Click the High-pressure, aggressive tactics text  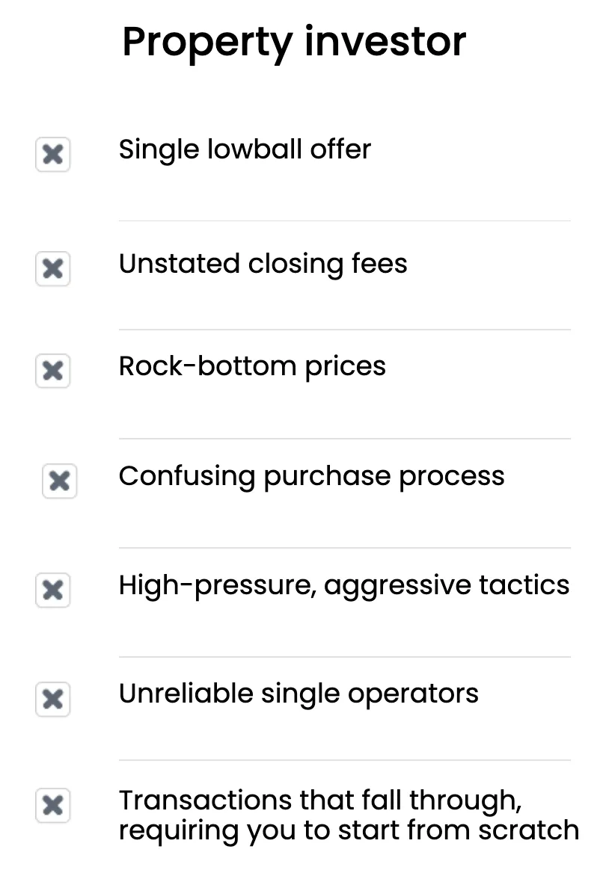pyautogui.click(x=343, y=585)
